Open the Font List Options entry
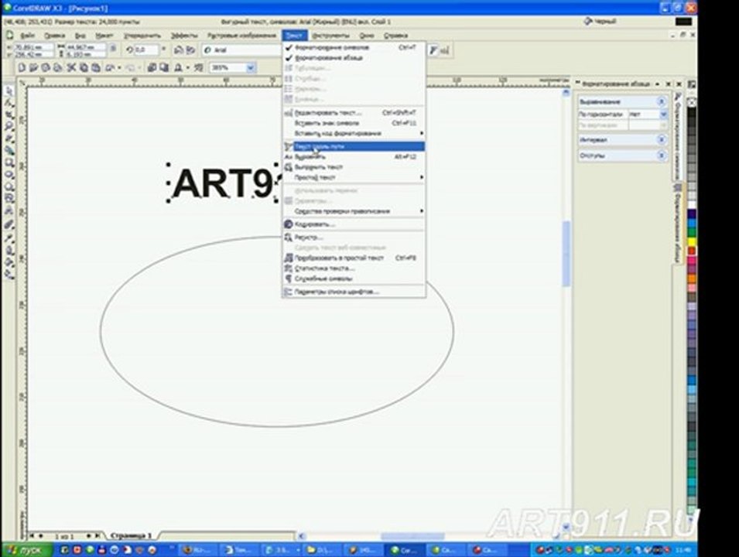Viewport: 739px width, 557px height. pos(354,292)
